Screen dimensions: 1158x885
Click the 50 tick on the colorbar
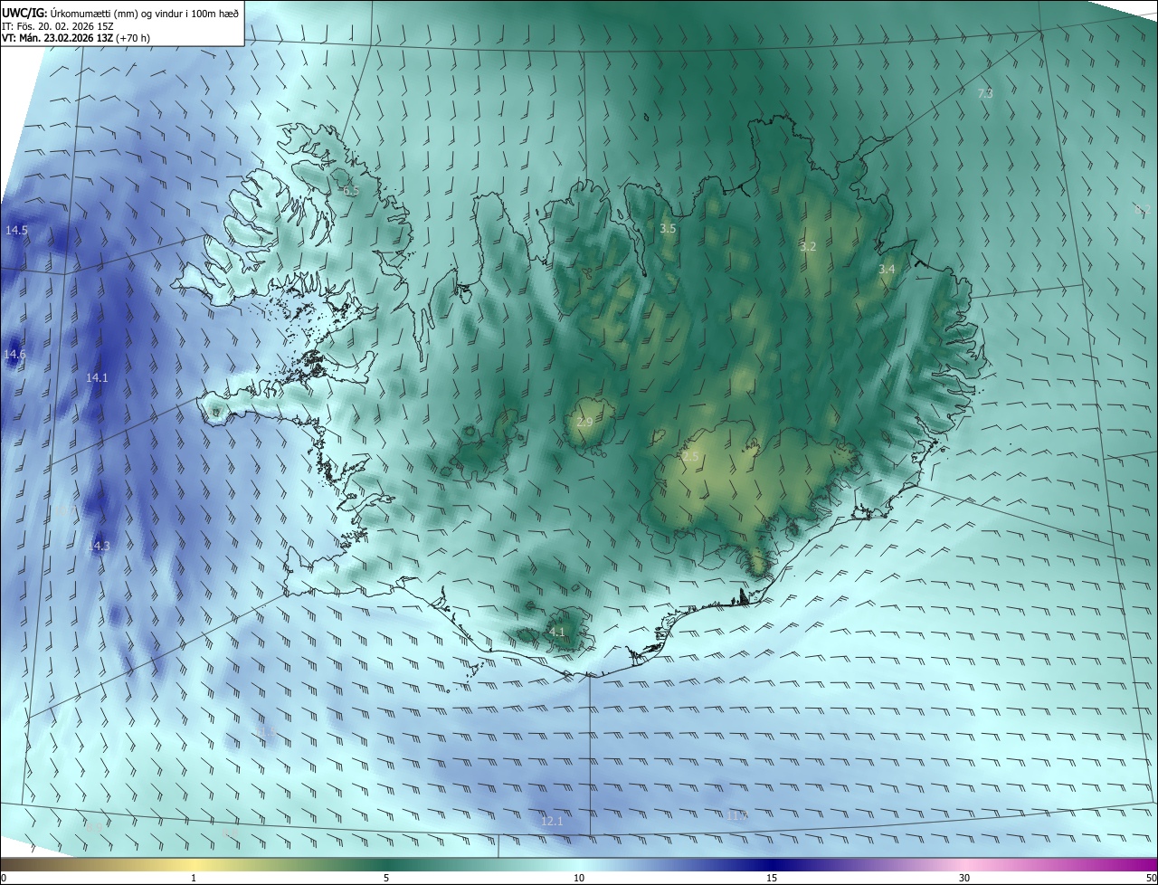pyautogui.click(x=1151, y=879)
